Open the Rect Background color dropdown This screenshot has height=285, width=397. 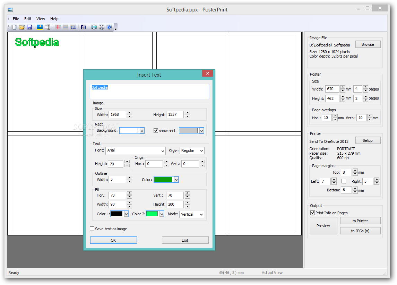tap(142, 131)
